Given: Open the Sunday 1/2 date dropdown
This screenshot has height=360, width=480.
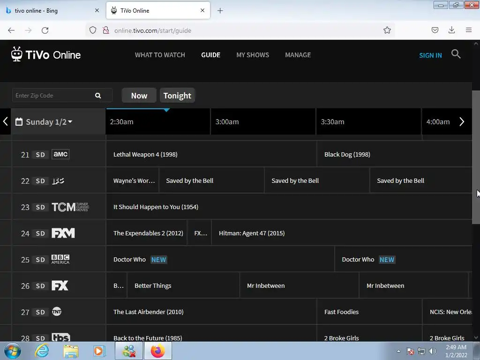Looking at the screenshot, I should (x=49, y=121).
